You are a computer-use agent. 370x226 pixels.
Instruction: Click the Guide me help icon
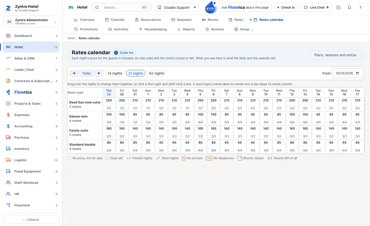[x=116, y=53]
